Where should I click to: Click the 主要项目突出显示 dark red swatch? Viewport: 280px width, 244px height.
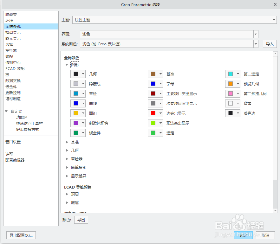153,93
